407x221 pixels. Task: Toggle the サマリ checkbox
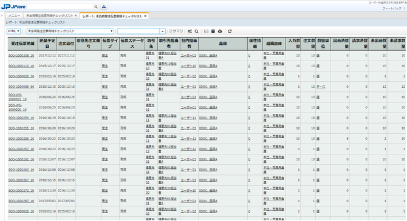pyautogui.click(x=171, y=31)
